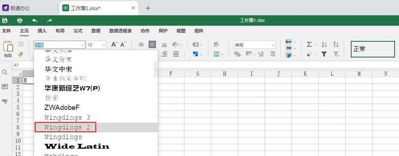Click the text orientation icon
This screenshot has height=156, width=399.
tap(175, 44)
